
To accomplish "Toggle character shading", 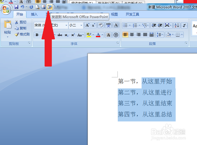I will click(108, 35).
